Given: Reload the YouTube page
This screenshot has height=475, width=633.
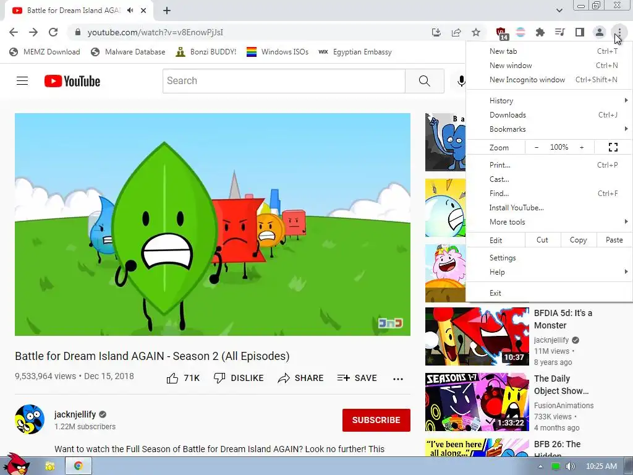Looking at the screenshot, I should click(53, 32).
